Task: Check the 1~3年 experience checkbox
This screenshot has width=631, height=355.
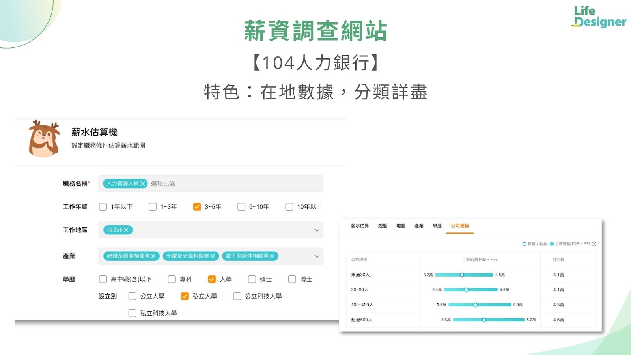Action: 153,207
